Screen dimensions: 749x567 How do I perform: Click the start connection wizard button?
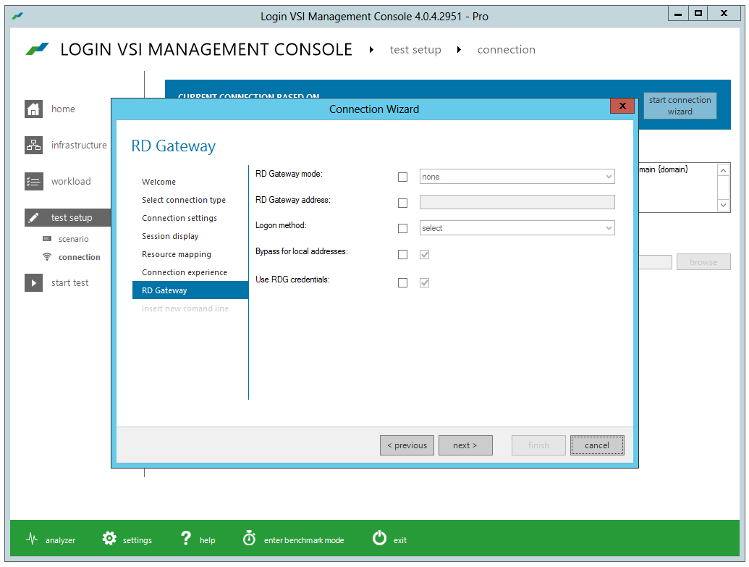click(680, 106)
